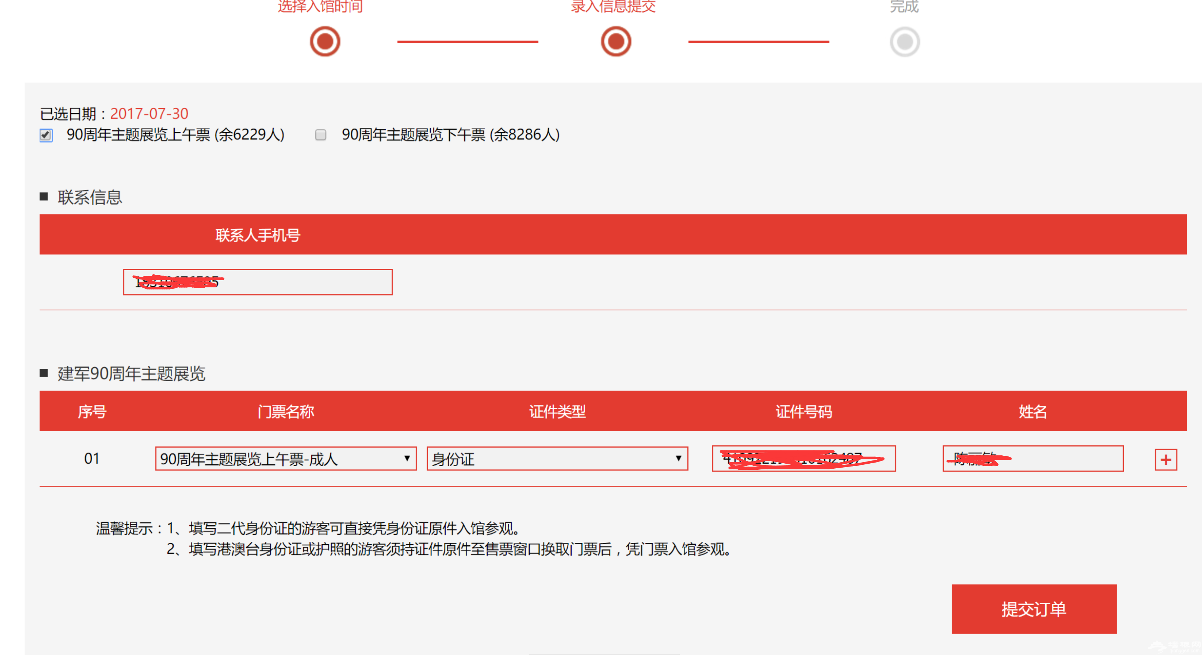Click the 序号 column header
This screenshot has width=1203, height=655.
coord(92,411)
